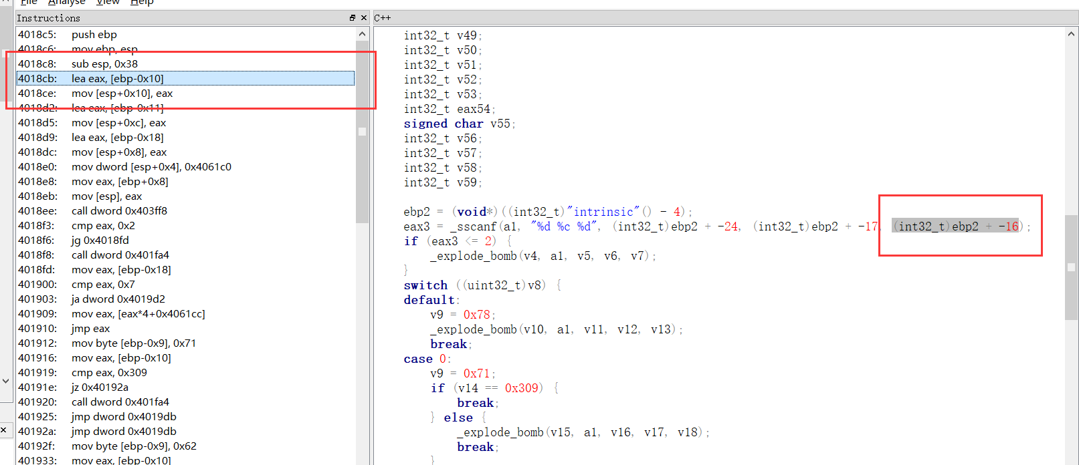Select call instruction at address 4018ee
Screen dimensions: 1079x465
(119, 211)
